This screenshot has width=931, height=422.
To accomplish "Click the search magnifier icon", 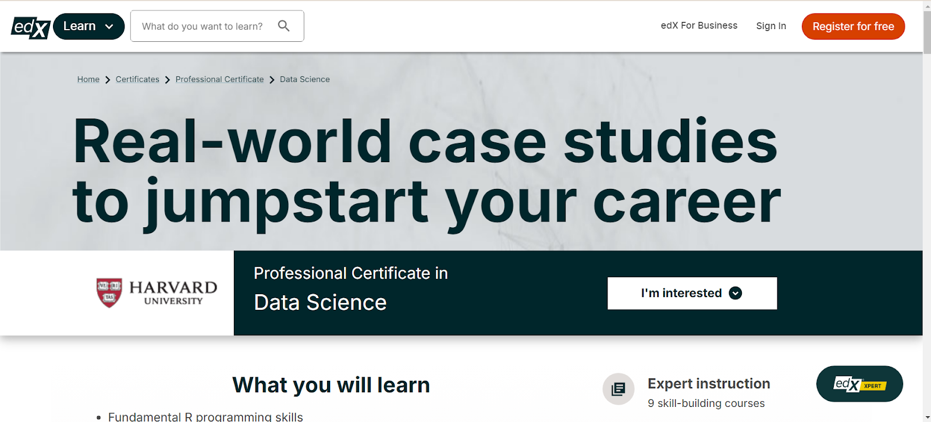I will 283,26.
